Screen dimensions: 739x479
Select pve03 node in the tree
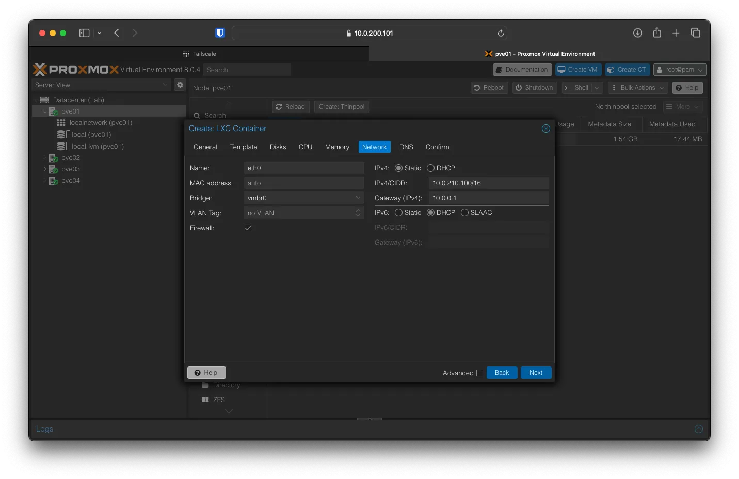pos(70,169)
